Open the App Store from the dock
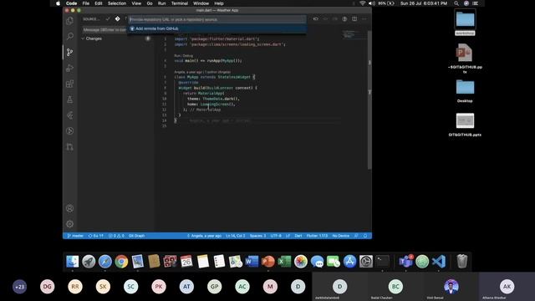Screen dimensions: 535x301 tap(349, 262)
